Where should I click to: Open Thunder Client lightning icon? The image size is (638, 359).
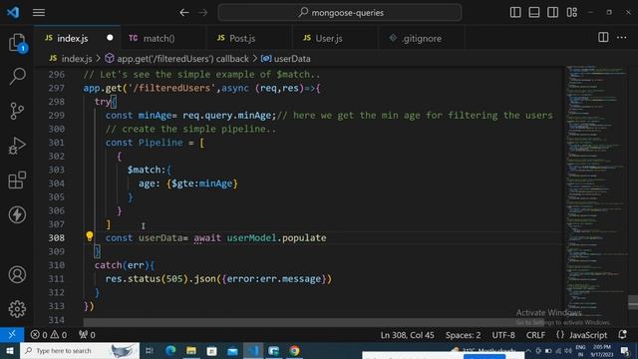17,215
